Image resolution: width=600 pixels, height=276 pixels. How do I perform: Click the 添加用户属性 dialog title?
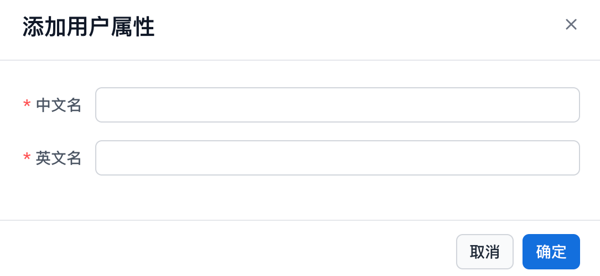point(89,27)
